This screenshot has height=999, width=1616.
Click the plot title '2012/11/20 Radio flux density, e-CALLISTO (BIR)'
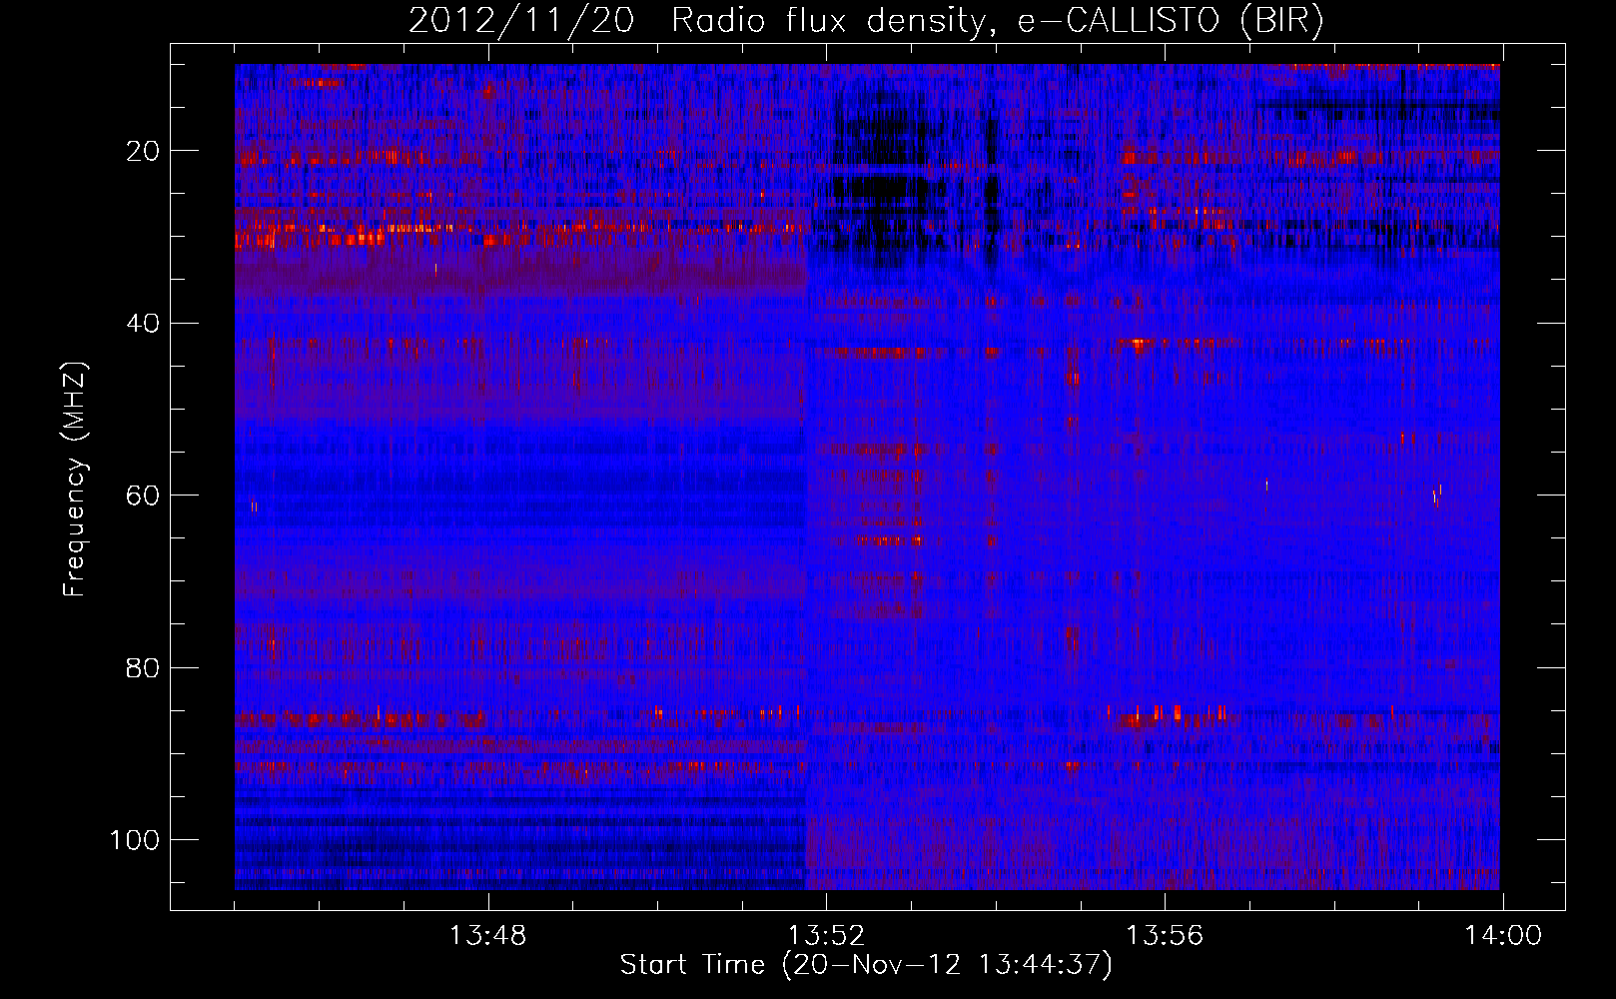[866, 21]
